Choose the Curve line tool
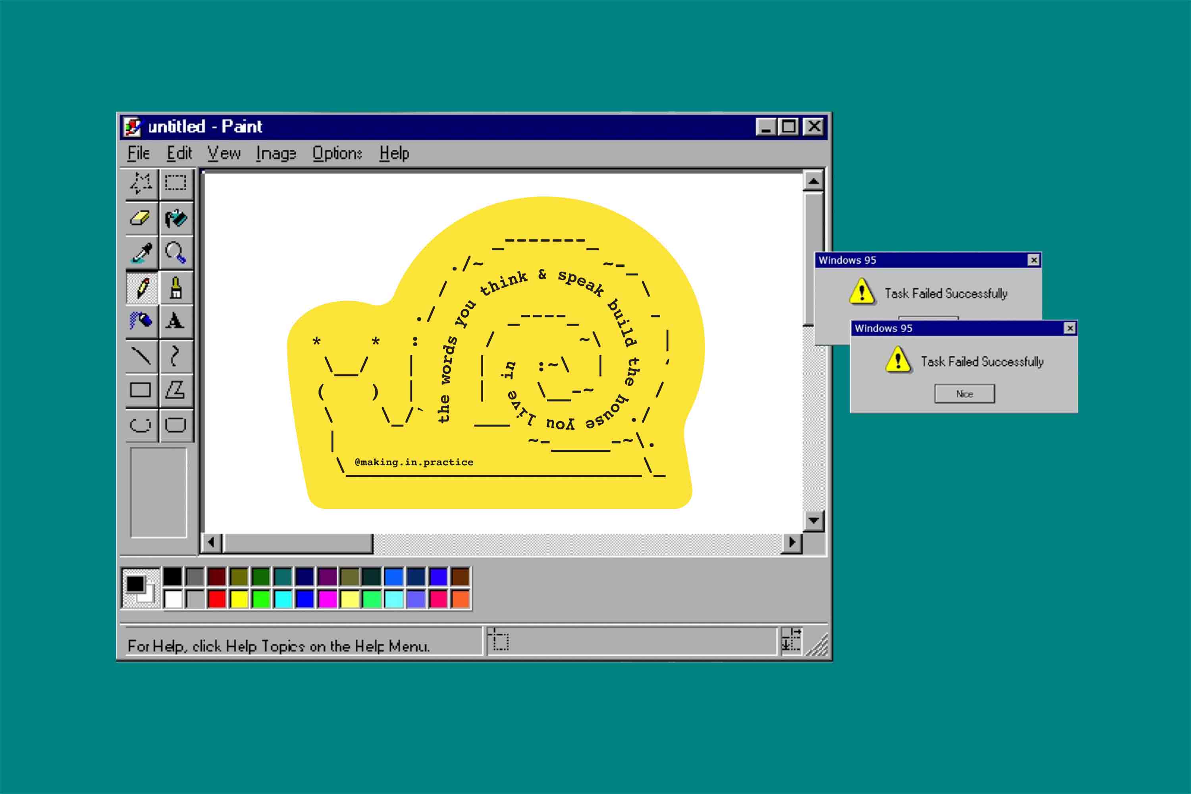The width and height of the screenshot is (1191, 794). (x=175, y=355)
